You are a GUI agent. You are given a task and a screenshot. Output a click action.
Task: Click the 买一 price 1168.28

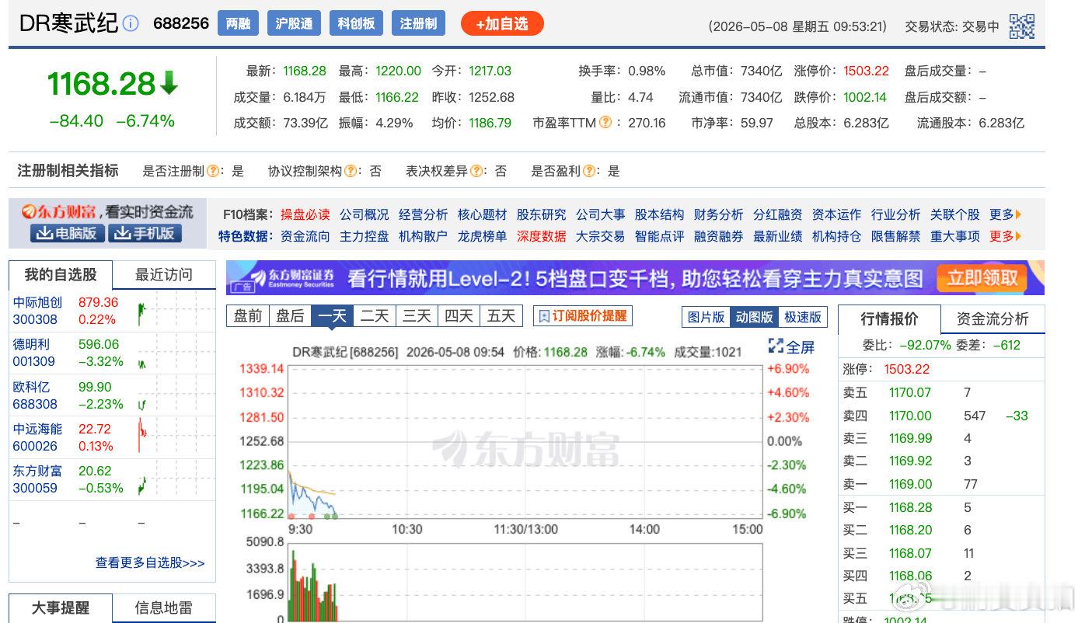[x=910, y=507]
